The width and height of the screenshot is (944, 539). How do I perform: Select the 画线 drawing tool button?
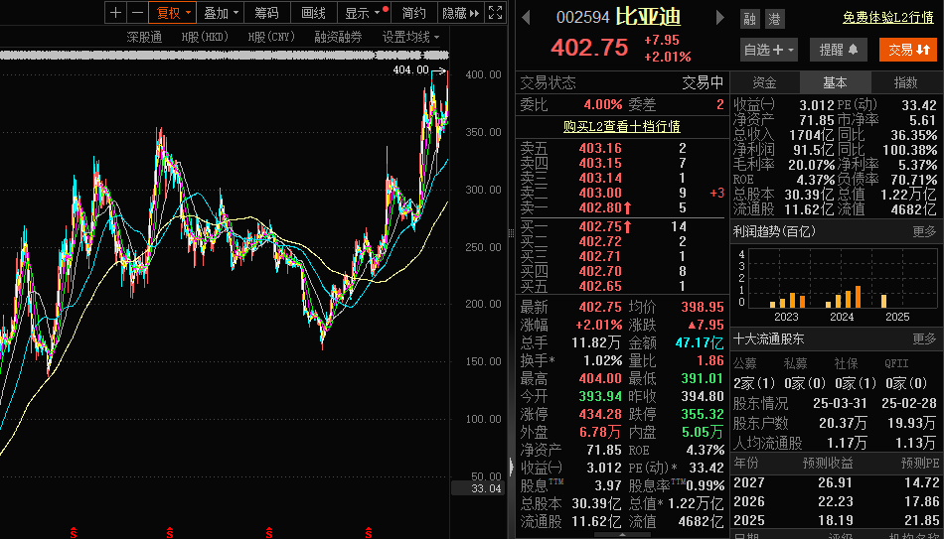(x=314, y=13)
